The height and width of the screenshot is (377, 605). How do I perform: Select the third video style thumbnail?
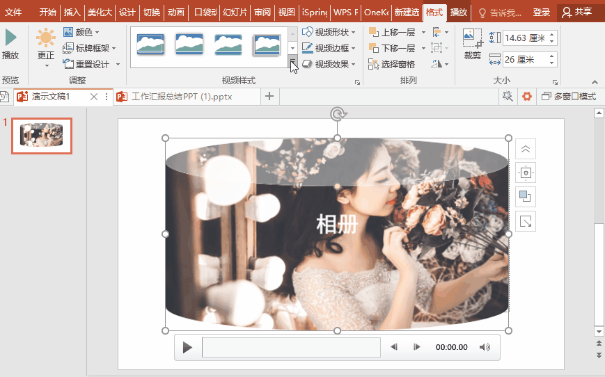point(228,45)
